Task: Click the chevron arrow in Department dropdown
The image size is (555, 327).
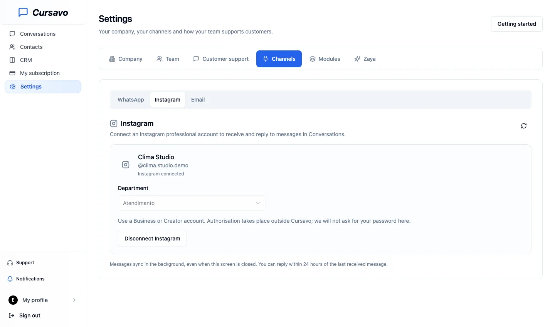Action: click(x=258, y=203)
